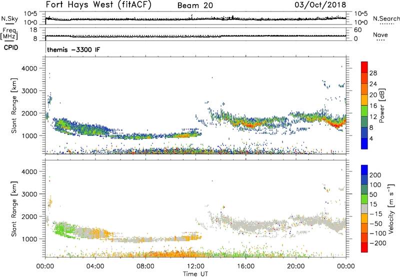Pick the dark blue Power segment between 4 and 8
The image size is (400, 277).
[364, 132]
